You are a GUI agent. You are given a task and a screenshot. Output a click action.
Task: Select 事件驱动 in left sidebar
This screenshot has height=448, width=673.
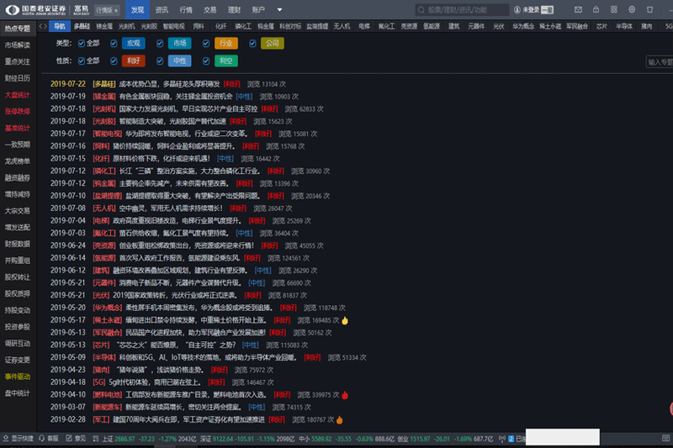18,377
